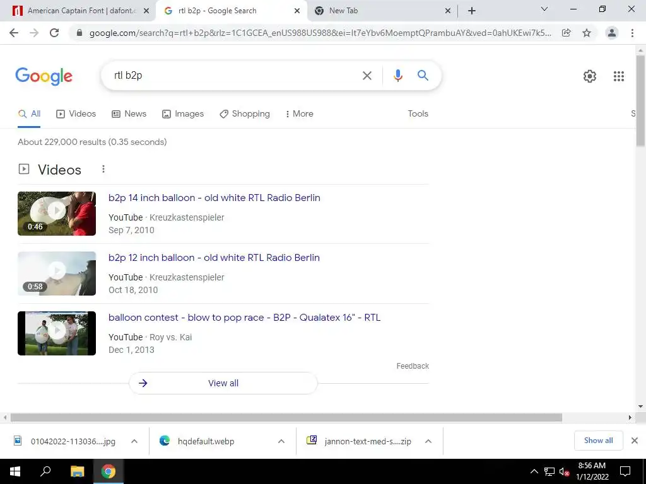Select the All results filter
The width and height of the screenshot is (646, 484).
[x=29, y=114]
